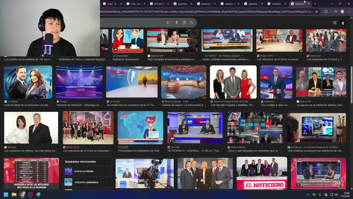Switch to the 'piedra juic' tab

click(206, 4)
